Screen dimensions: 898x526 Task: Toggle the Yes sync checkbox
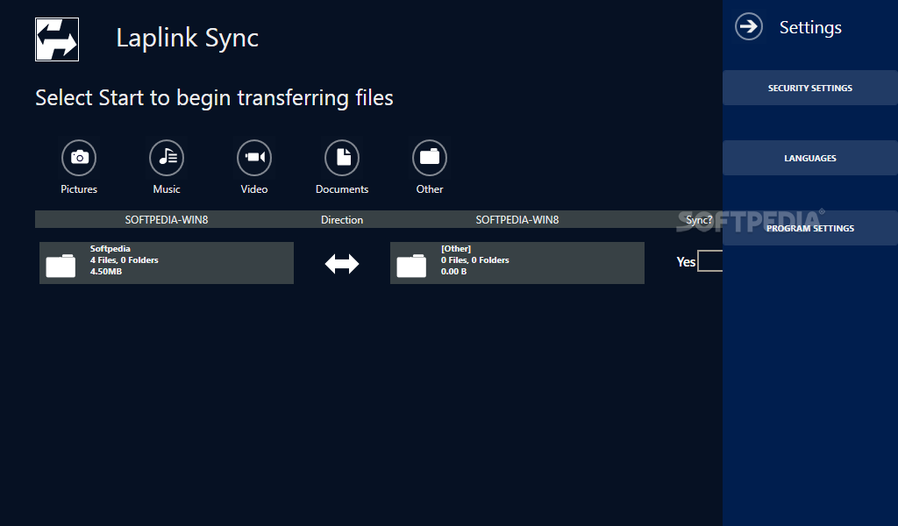[x=710, y=261]
